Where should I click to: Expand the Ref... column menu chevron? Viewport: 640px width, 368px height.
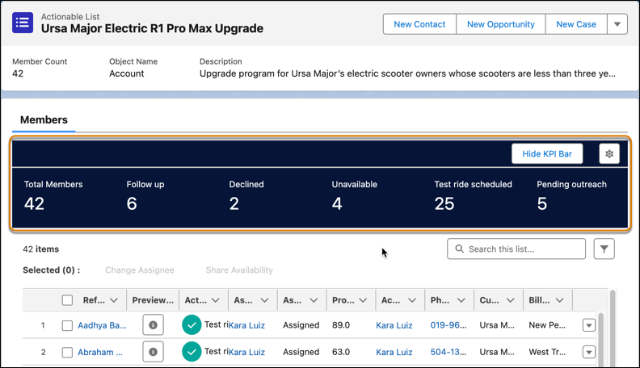pos(114,300)
